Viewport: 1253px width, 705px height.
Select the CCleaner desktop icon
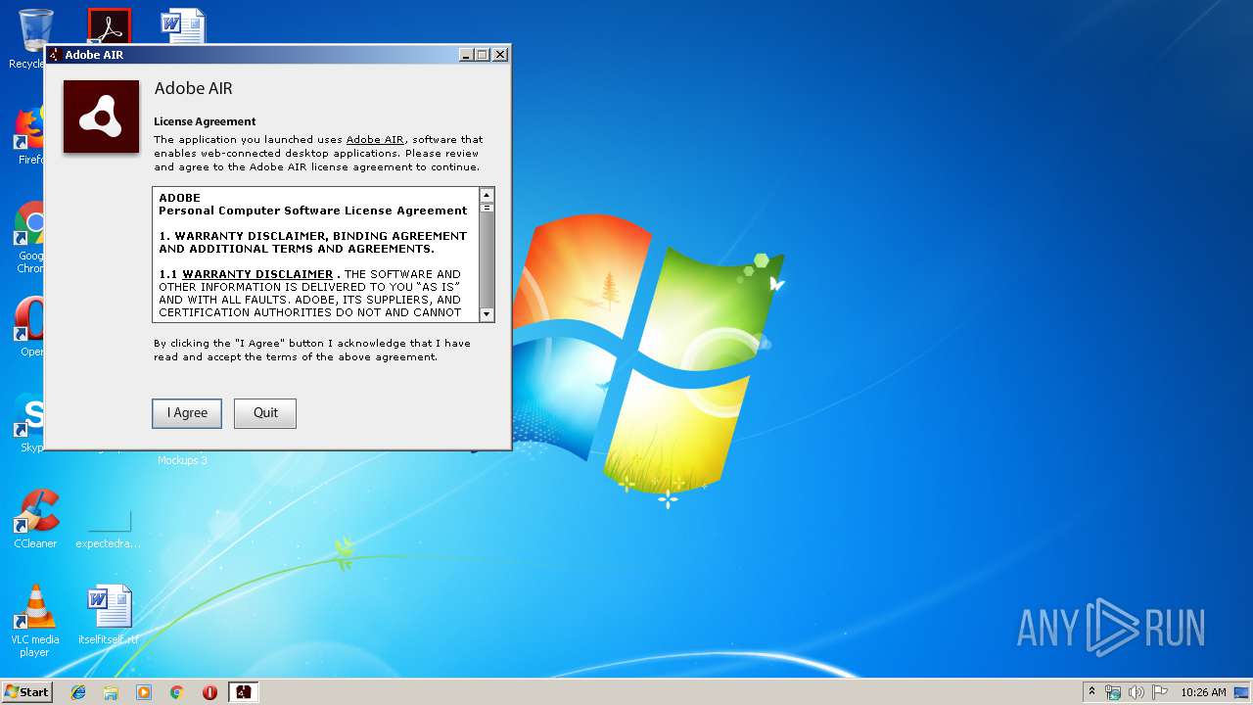(35, 519)
